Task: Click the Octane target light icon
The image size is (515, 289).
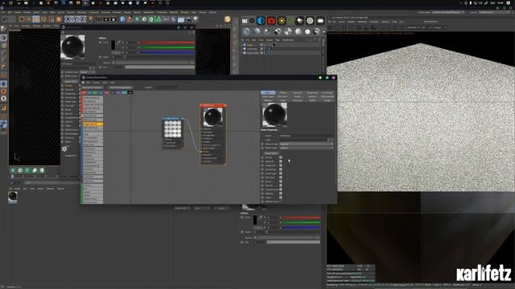Action: pos(310,21)
